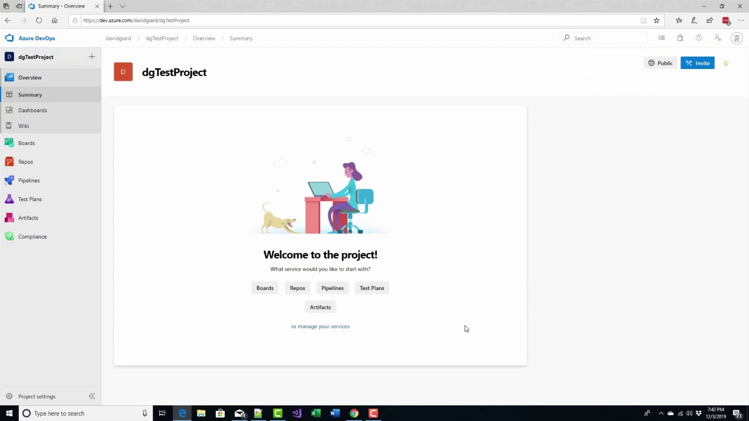Go to the browser home page
This screenshot has height=421, width=749.
tap(54, 20)
